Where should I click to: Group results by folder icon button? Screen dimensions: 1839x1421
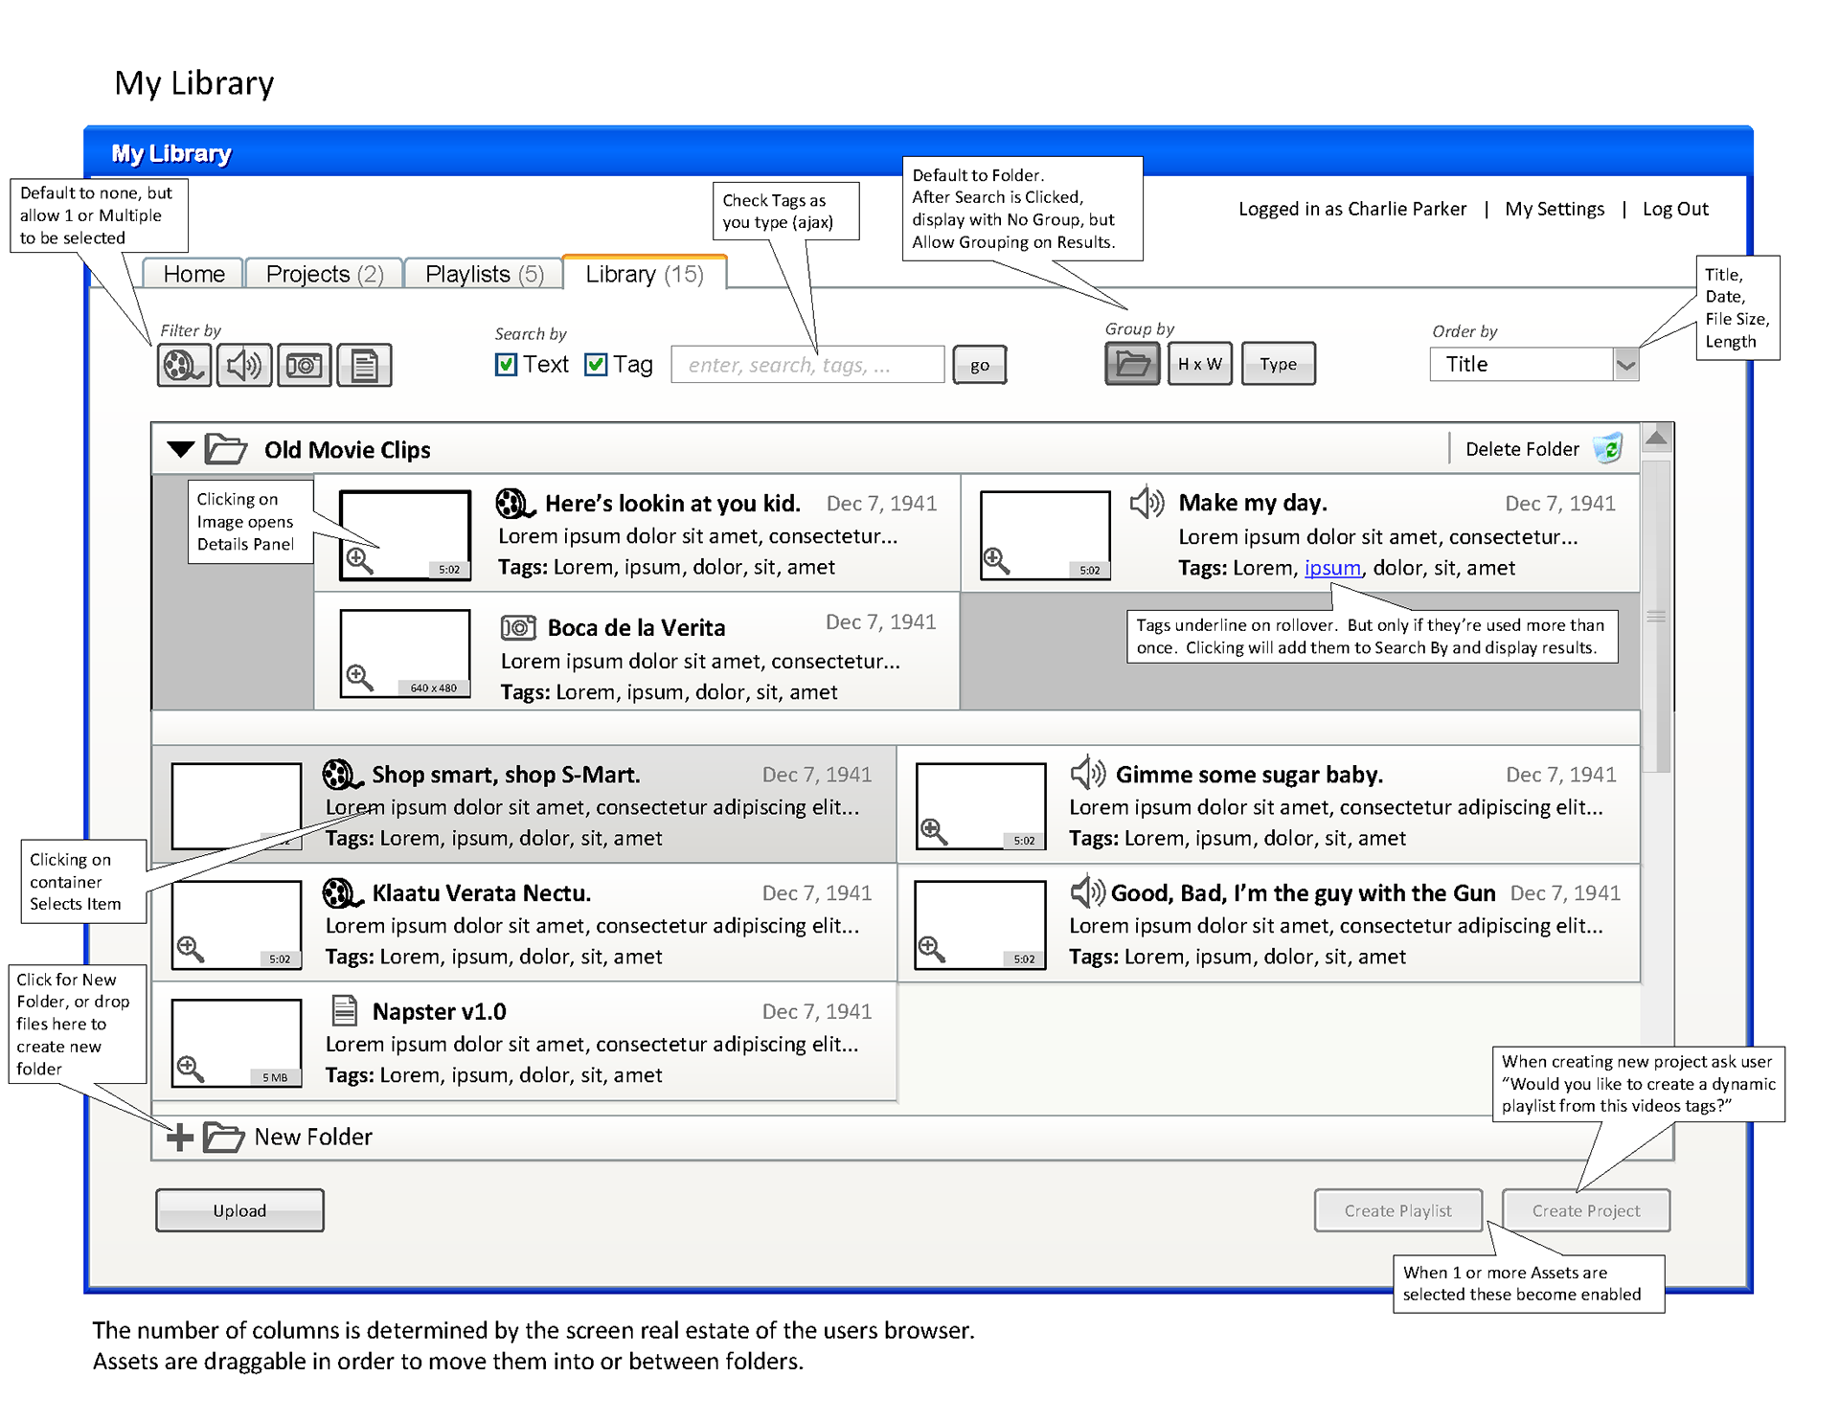1132,364
